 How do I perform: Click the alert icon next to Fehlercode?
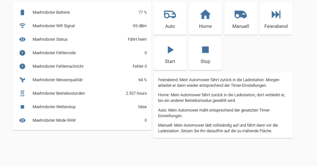tap(22, 53)
